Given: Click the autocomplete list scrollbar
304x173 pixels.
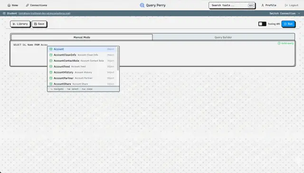Looking at the screenshot, I should pyautogui.click(x=118, y=58).
